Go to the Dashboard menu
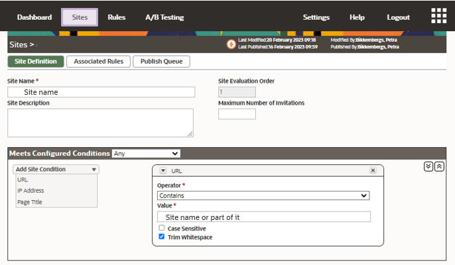This screenshot has height=265, width=455. (34, 17)
